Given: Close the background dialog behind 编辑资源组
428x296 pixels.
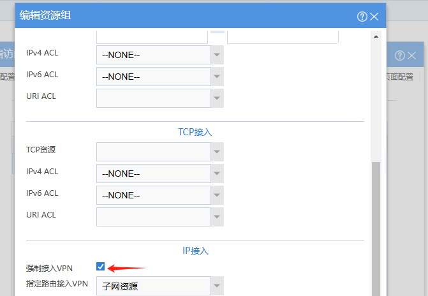Looking at the screenshot, I should click(411, 56).
